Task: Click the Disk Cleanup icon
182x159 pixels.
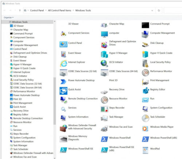Action: point(145,44)
